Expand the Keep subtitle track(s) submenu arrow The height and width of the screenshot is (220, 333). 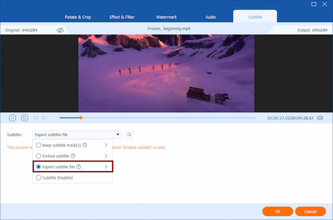pyautogui.click(x=106, y=145)
